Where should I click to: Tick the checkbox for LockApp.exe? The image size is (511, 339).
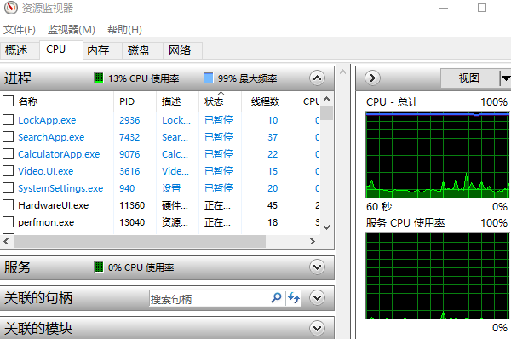8,119
